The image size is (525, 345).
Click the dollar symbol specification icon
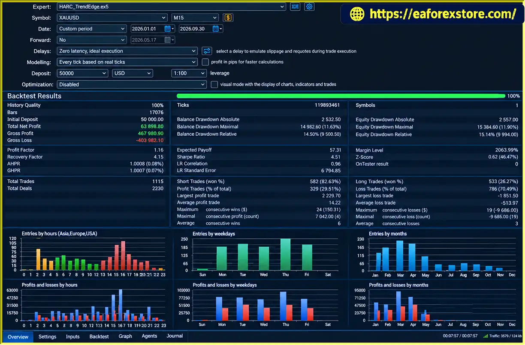point(228,18)
